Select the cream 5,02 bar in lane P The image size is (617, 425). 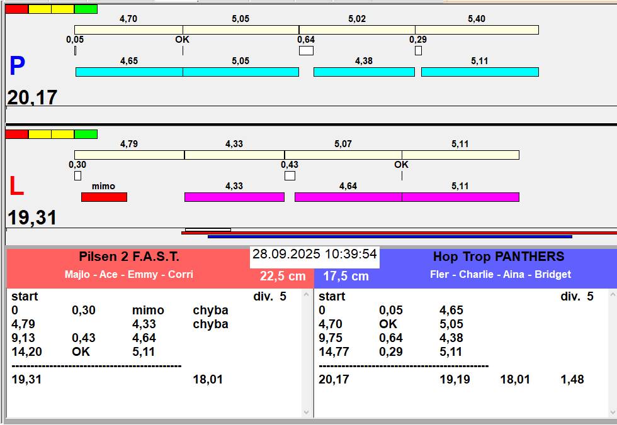pos(357,30)
